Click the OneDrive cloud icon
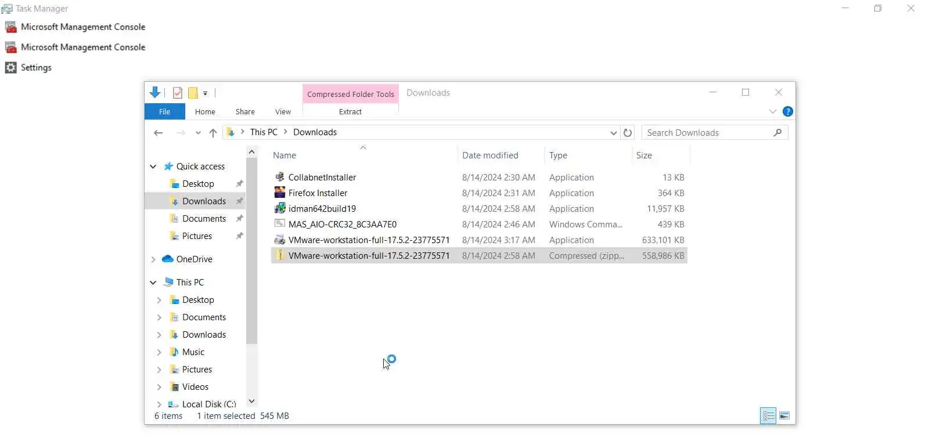The image size is (929, 445). 168,259
